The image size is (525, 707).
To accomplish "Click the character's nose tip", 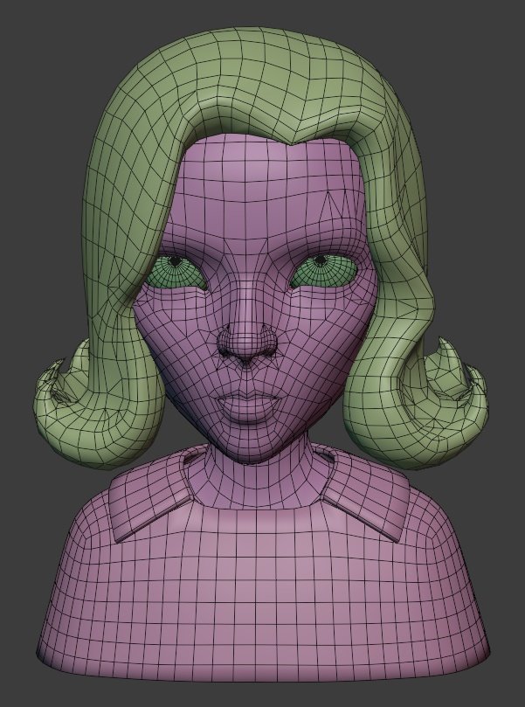I will [246, 347].
